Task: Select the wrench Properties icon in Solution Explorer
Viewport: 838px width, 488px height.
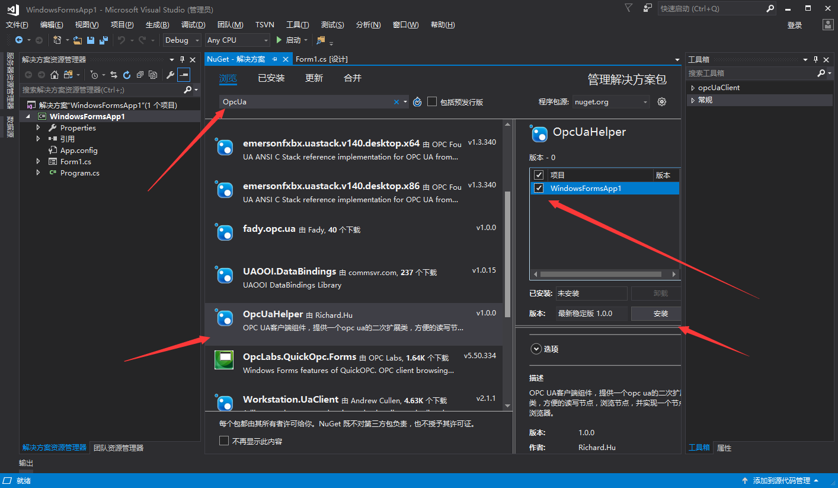Action: point(170,75)
